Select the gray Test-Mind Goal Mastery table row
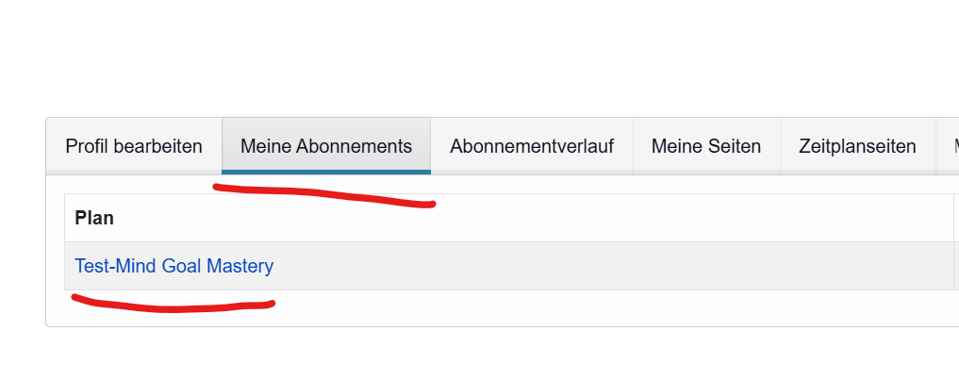 [566, 266]
